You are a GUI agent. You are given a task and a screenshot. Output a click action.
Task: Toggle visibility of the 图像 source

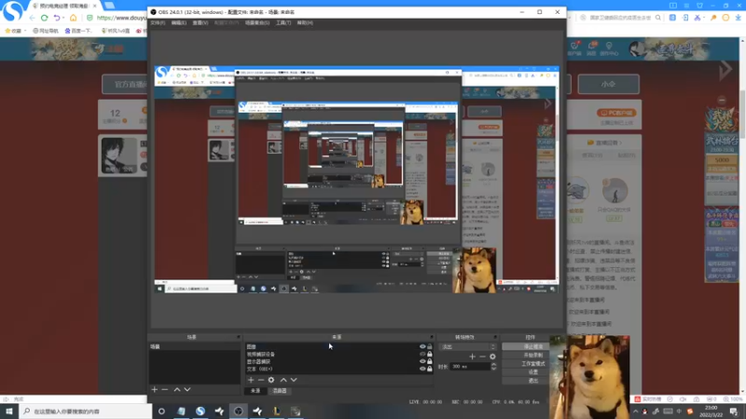[x=422, y=346]
